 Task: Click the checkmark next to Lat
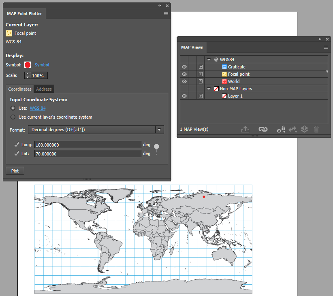[x=17, y=153]
